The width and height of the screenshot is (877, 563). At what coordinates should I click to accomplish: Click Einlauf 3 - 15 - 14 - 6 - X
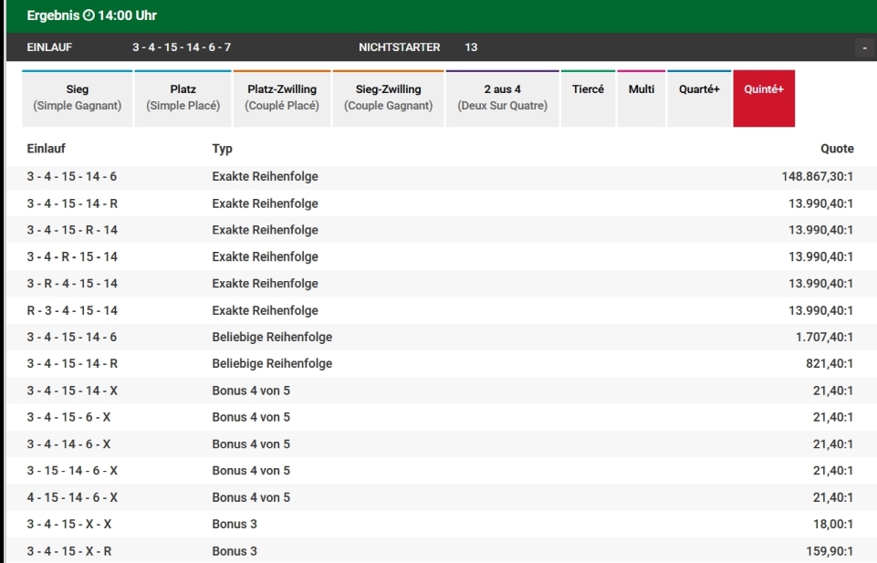(x=72, y=471)
